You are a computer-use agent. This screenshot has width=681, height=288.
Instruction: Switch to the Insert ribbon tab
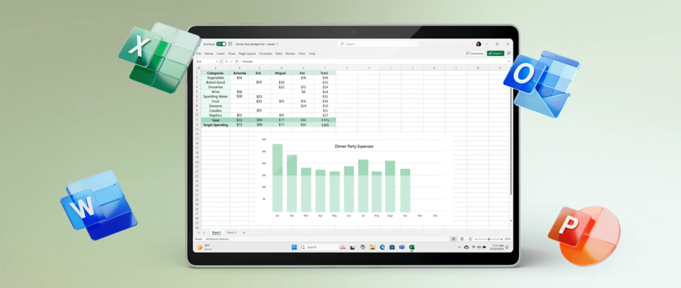pos(221,53)
